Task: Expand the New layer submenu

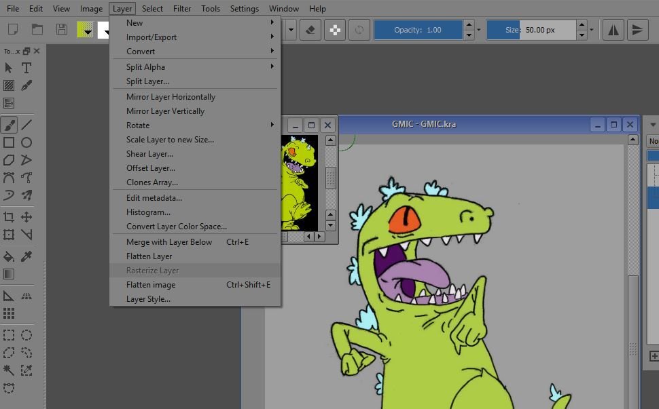Action: pos(195,22)
